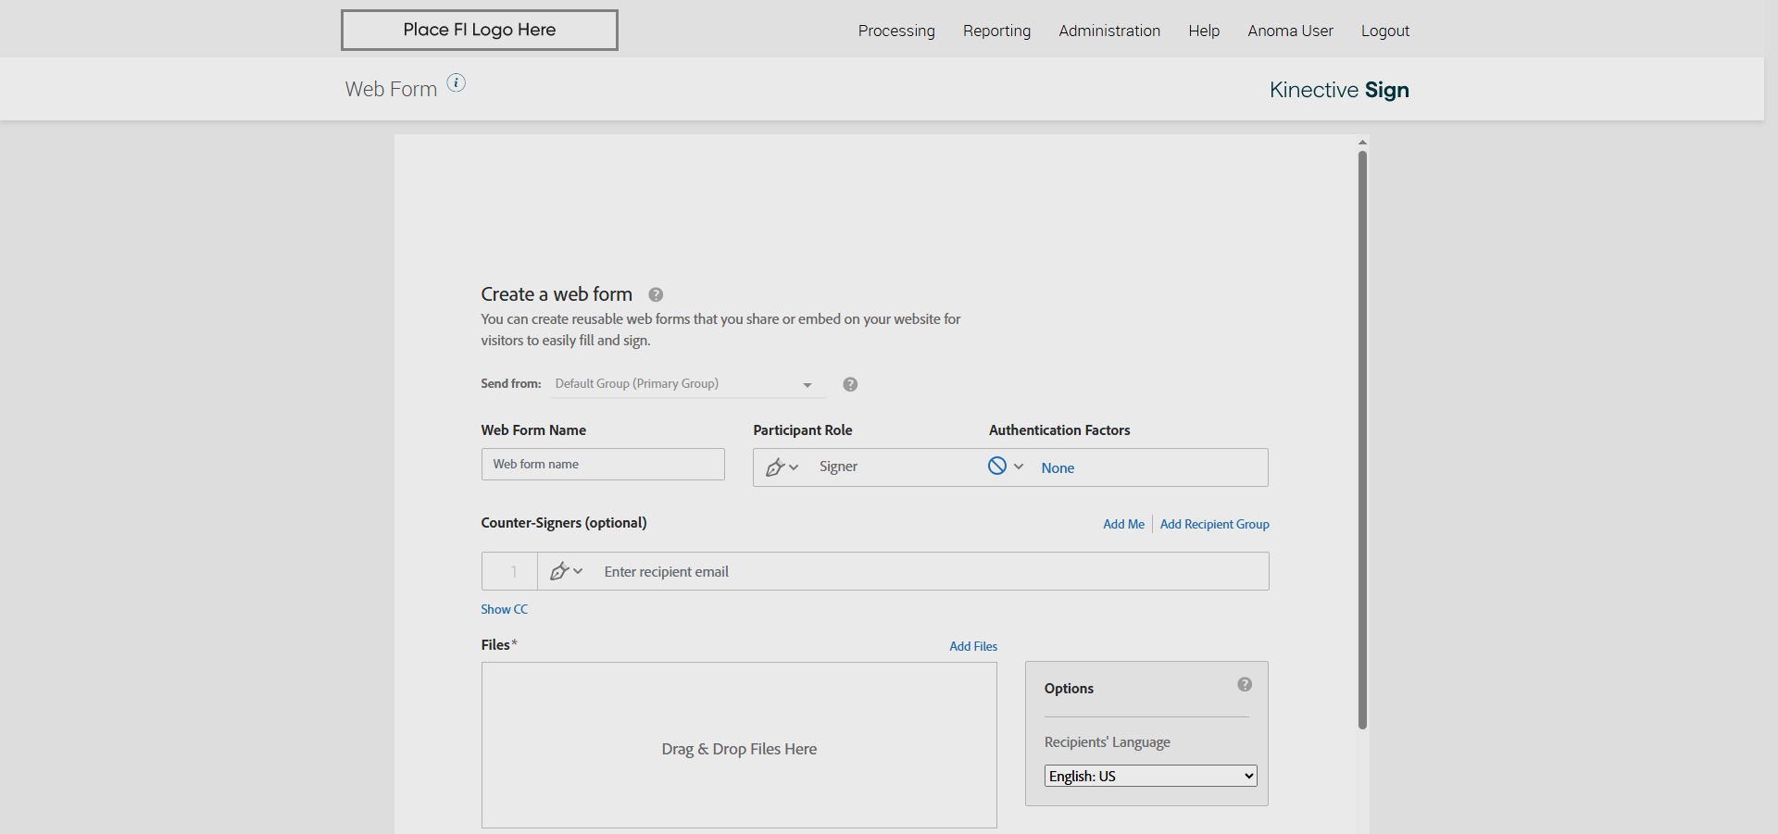This screenshot has width=1778, height=834.
Task: Open the Reporting menu
Action: coord(996,31)
